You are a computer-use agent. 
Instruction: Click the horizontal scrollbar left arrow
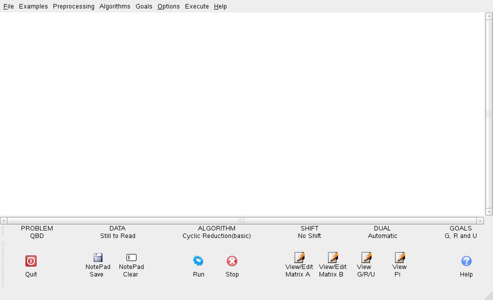tap(3, 220)
